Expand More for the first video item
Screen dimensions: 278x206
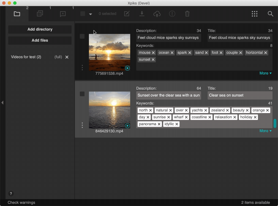[x=265, y=73]
